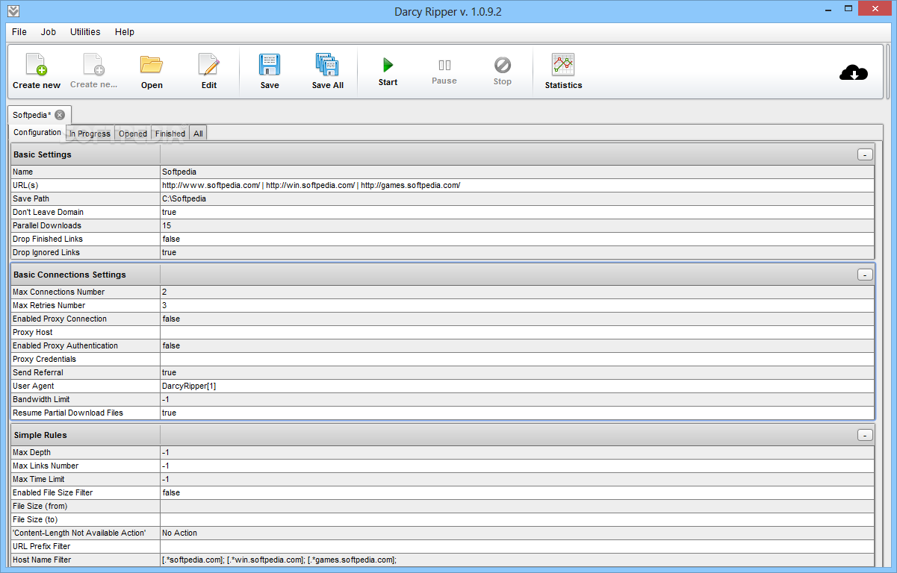Image resolution: width=897 pixels, height=573 pixels.
Task: Select the Proxy Host label row
Action: [85, 332]
